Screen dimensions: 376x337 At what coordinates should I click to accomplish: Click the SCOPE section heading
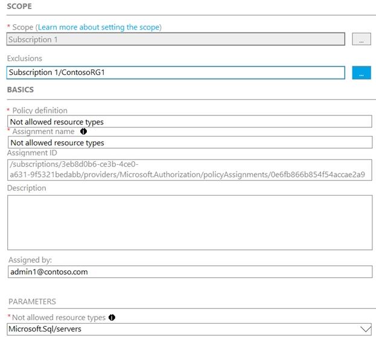click(x=19, y=6)
